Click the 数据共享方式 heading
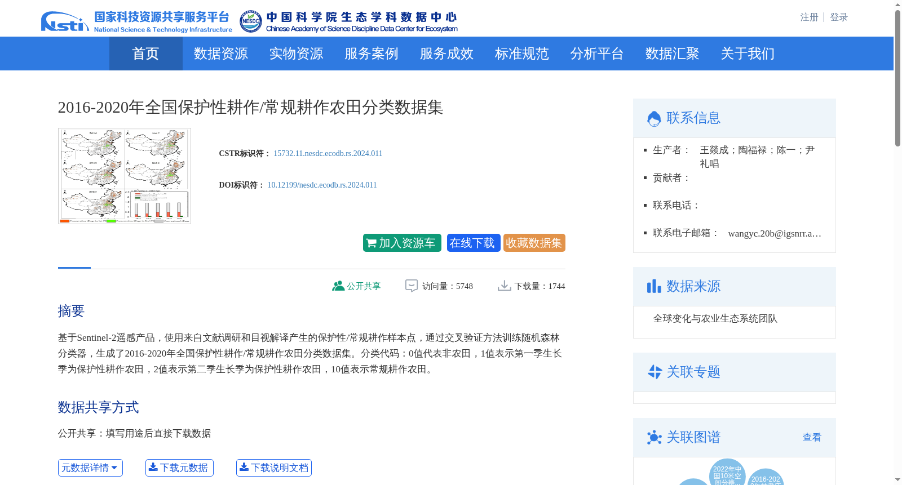This screenshot has height=485, width=902. point(98,407)
